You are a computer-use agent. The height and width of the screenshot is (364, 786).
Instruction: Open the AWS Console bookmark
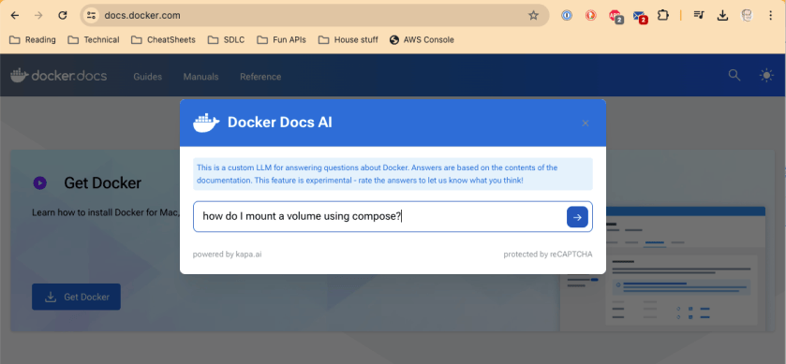coord(422,39)
